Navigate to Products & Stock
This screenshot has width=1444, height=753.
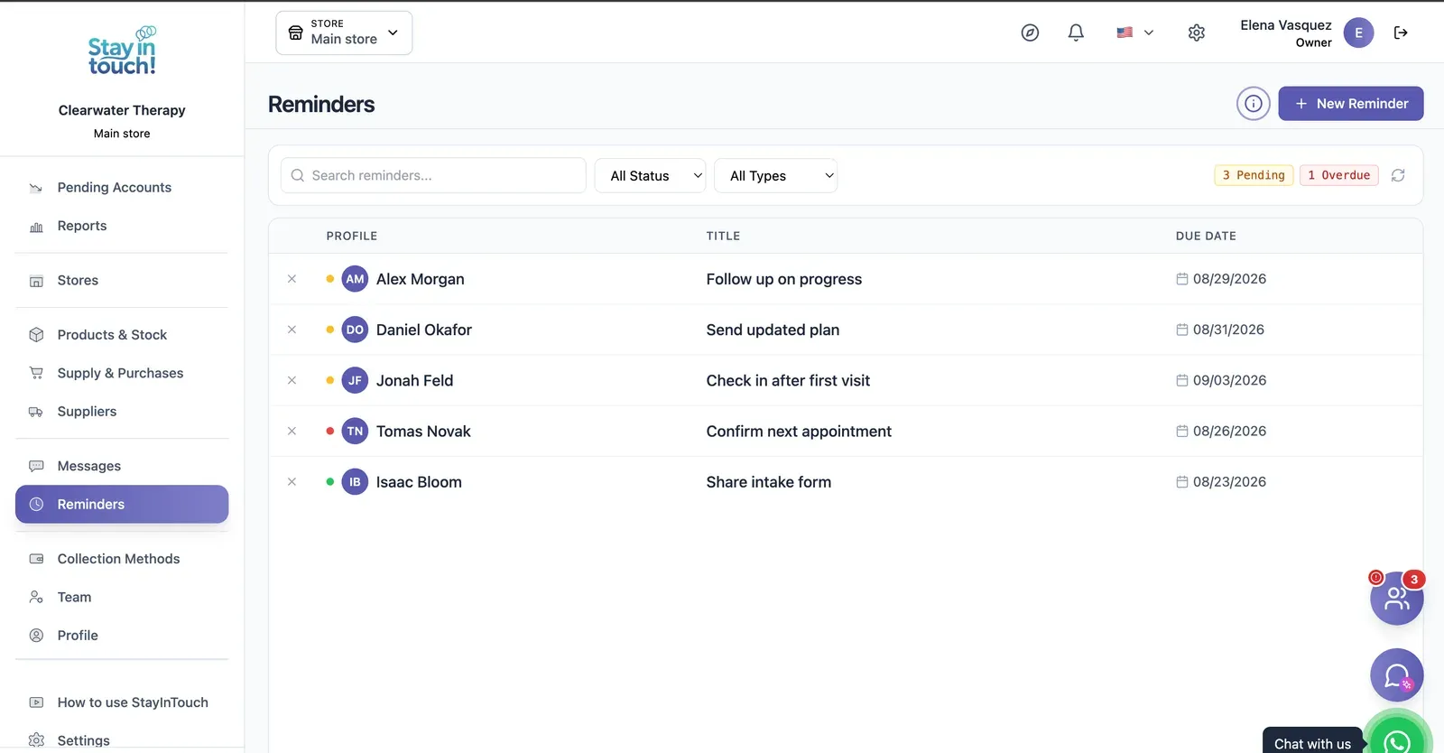click(x=122, y=335)
